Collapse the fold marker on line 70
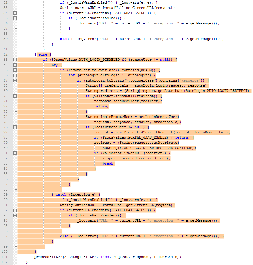This screenshot has width=253, height=265. click(15, 96)
